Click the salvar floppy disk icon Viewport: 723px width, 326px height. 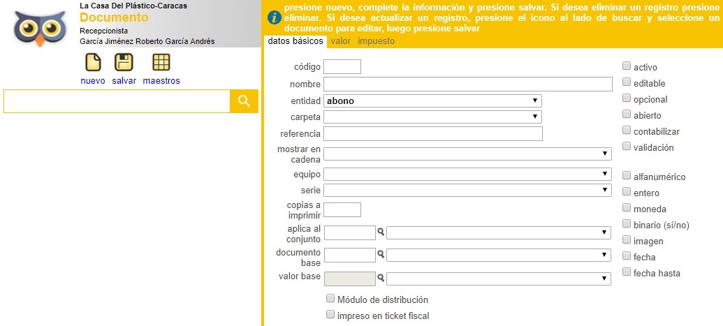pos(124,62)
